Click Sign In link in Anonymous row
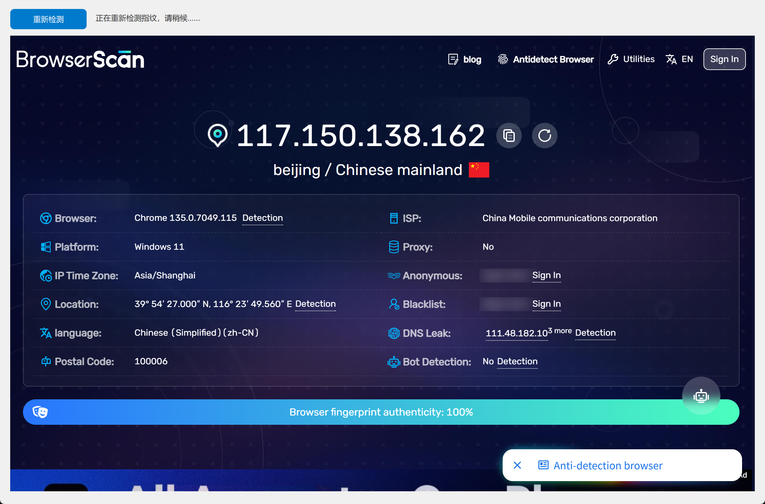 (546, 275)
